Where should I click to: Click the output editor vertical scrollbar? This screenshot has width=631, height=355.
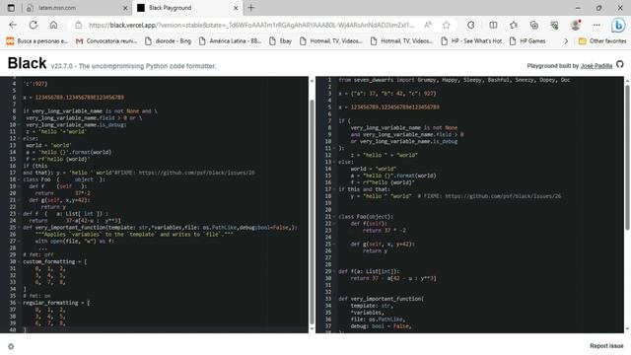point(627,157)
